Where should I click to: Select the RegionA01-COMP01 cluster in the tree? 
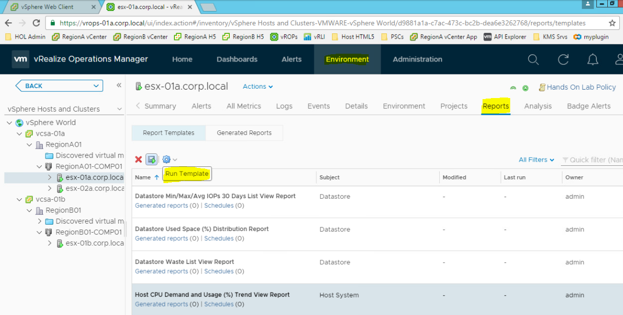click(89, 166)
